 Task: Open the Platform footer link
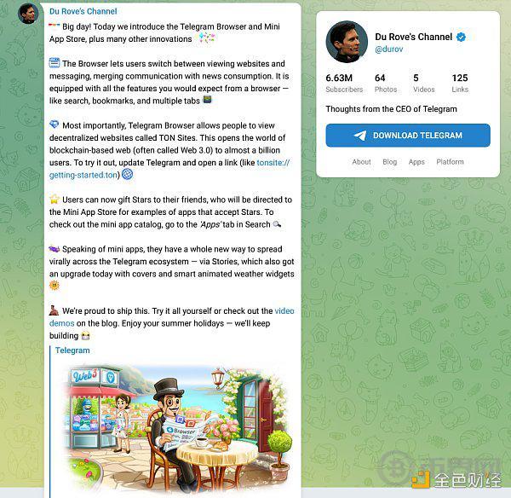(450, 162)
